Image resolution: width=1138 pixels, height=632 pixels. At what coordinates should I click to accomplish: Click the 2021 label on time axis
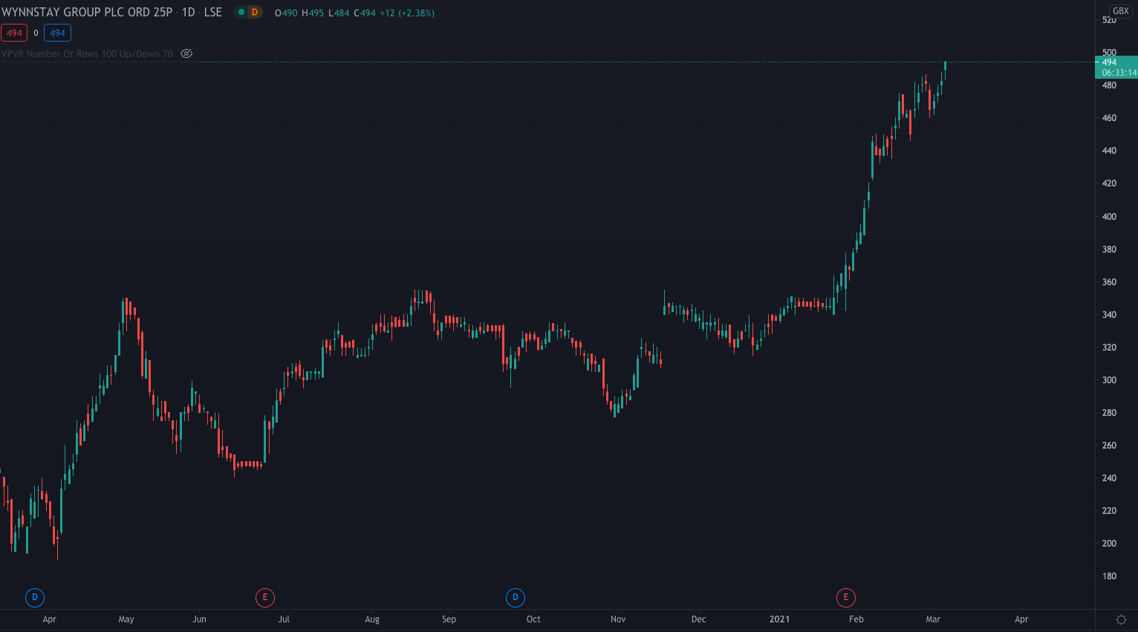(x=779, y=619)
